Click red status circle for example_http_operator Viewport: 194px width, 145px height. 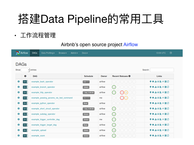tap(122, 92)
